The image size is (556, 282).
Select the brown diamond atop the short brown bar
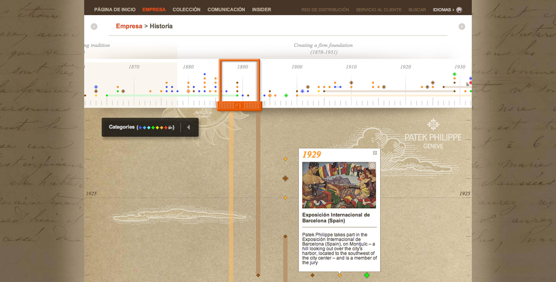pos(285,236)
